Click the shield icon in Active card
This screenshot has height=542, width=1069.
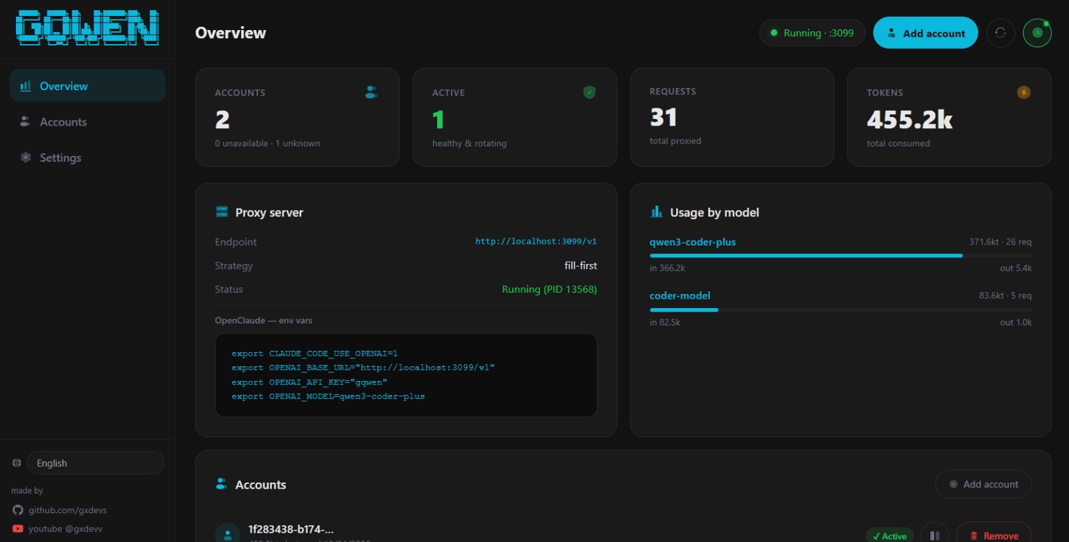click(589, 92)
